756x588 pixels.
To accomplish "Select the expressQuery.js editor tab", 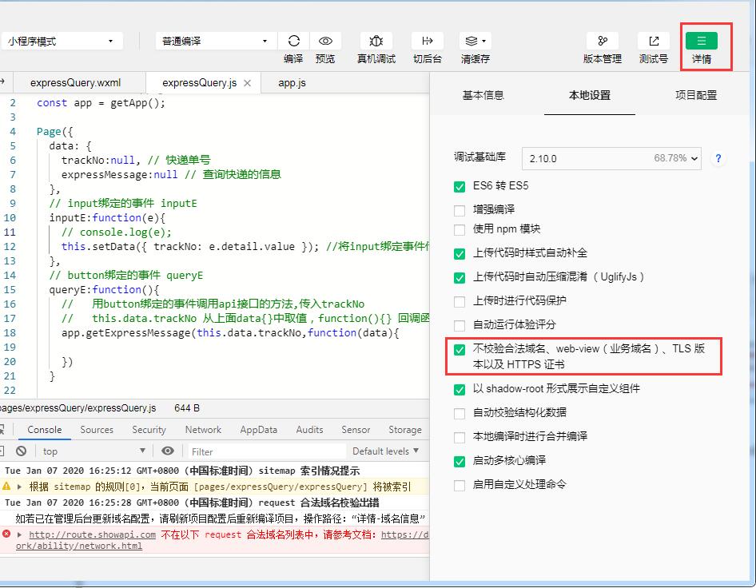I will [x=200, y=83].
